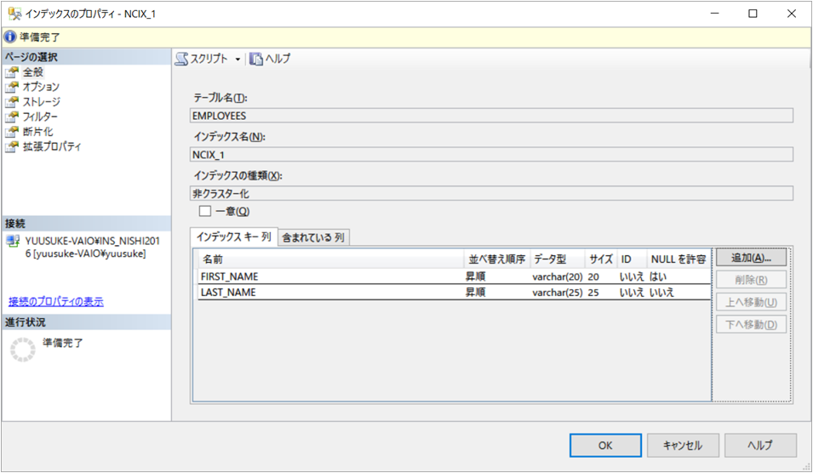Open the 全般 page

[x=32, y=72]
